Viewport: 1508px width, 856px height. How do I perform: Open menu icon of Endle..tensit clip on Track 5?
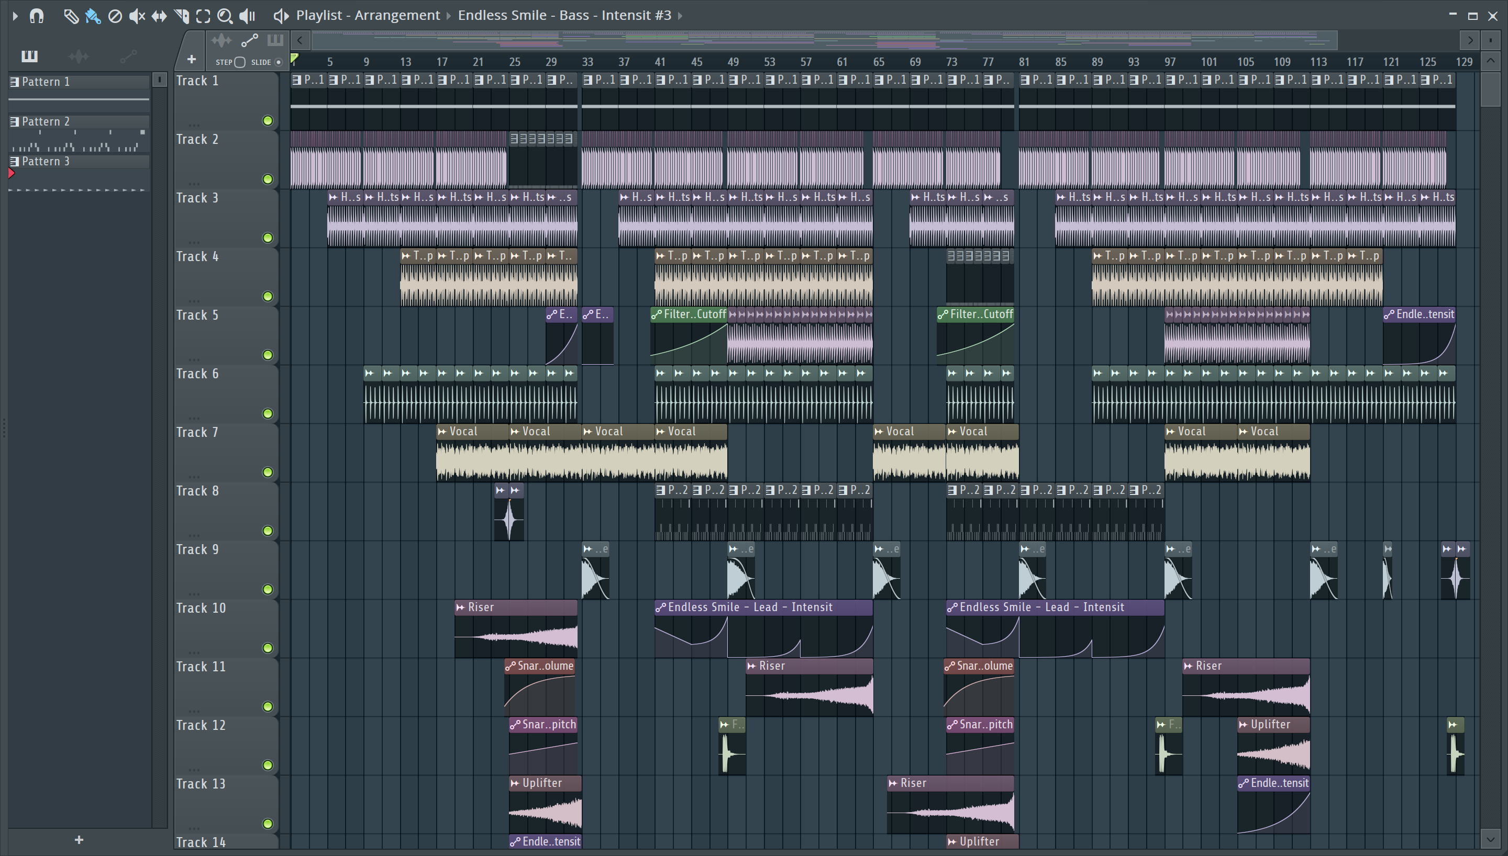[x=1389, y=314]
